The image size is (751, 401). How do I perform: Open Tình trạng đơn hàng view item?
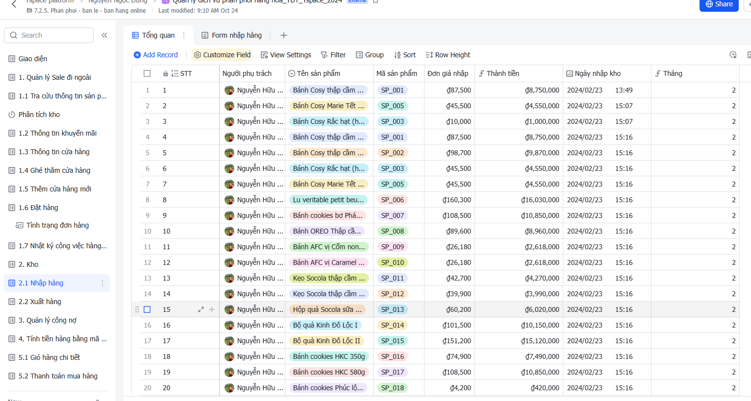[x=57, y=225]
